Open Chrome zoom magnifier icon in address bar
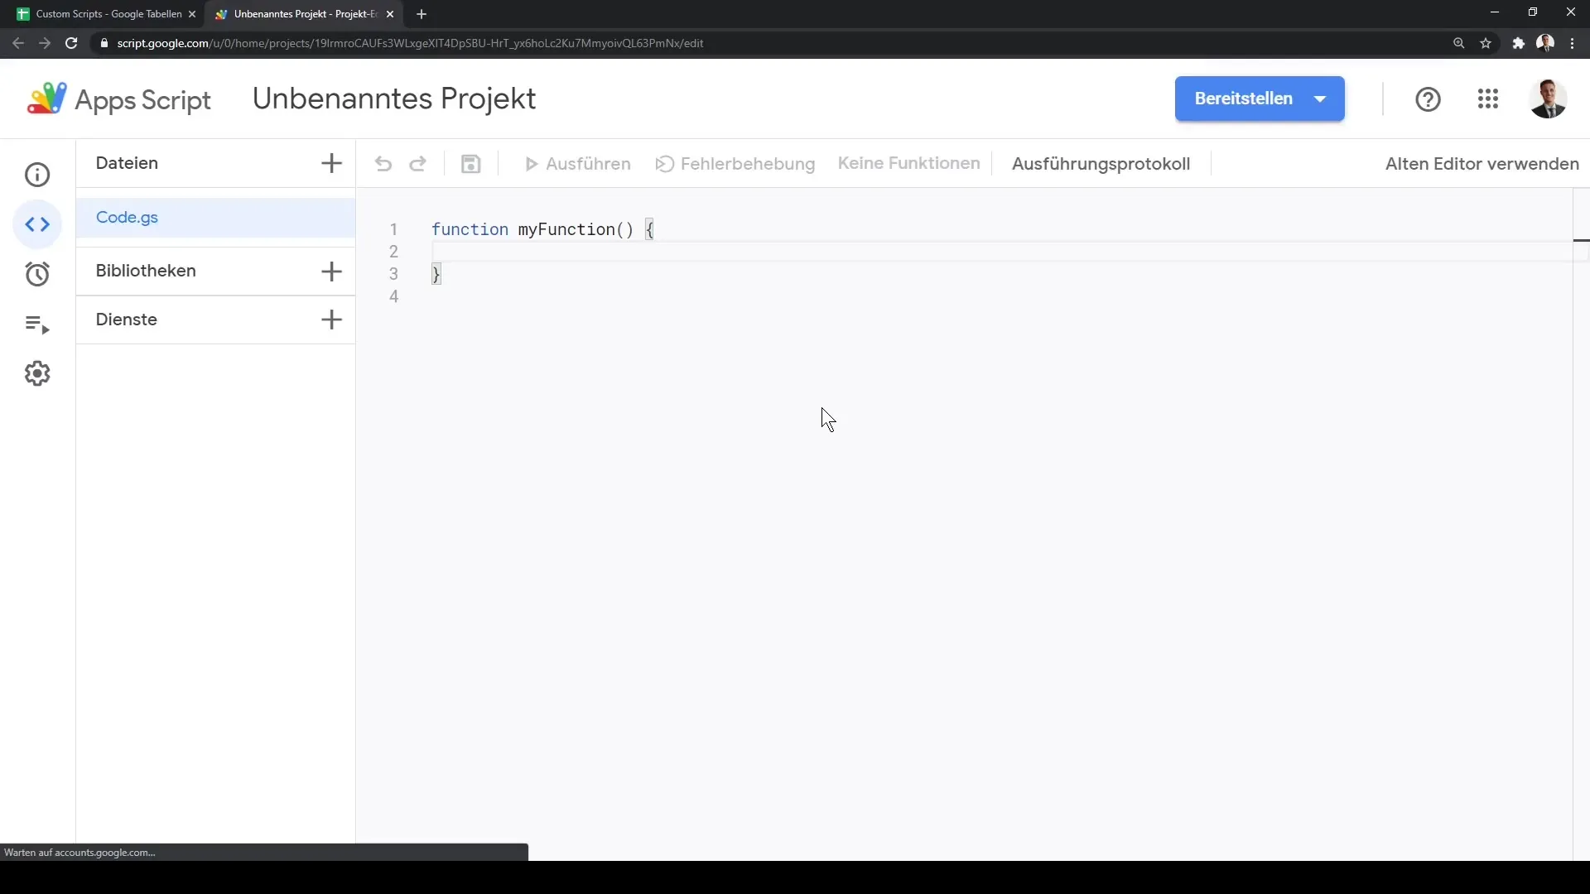 click(1458, 43)
